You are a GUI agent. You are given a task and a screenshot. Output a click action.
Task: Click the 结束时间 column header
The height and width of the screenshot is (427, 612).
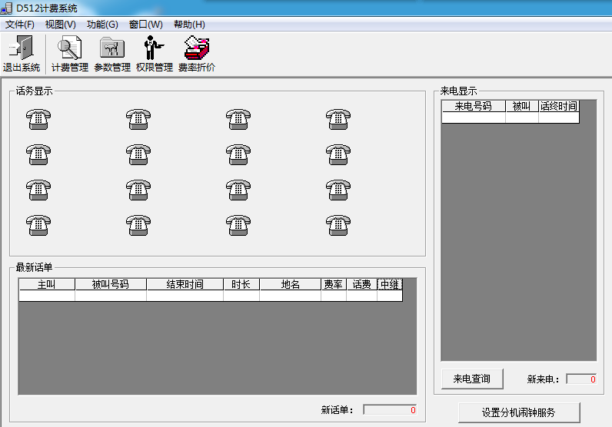pos(185,284)
